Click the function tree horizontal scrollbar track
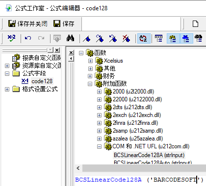The width and height of the screenshot is (206, 186). (144, 168)
